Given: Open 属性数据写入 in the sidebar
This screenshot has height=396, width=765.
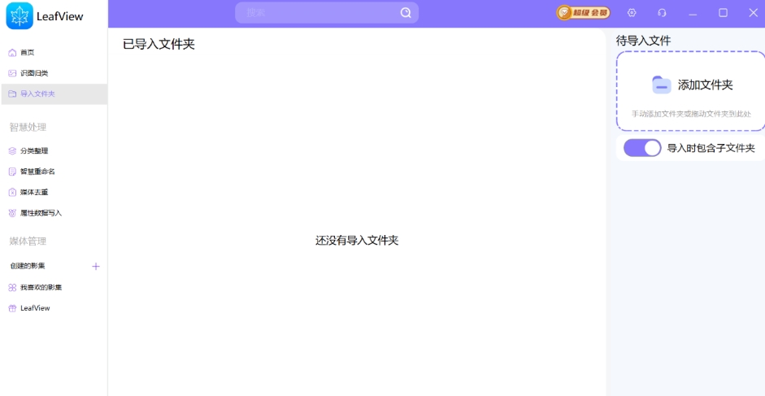Looking at the screenshot, I should (54, 213).
